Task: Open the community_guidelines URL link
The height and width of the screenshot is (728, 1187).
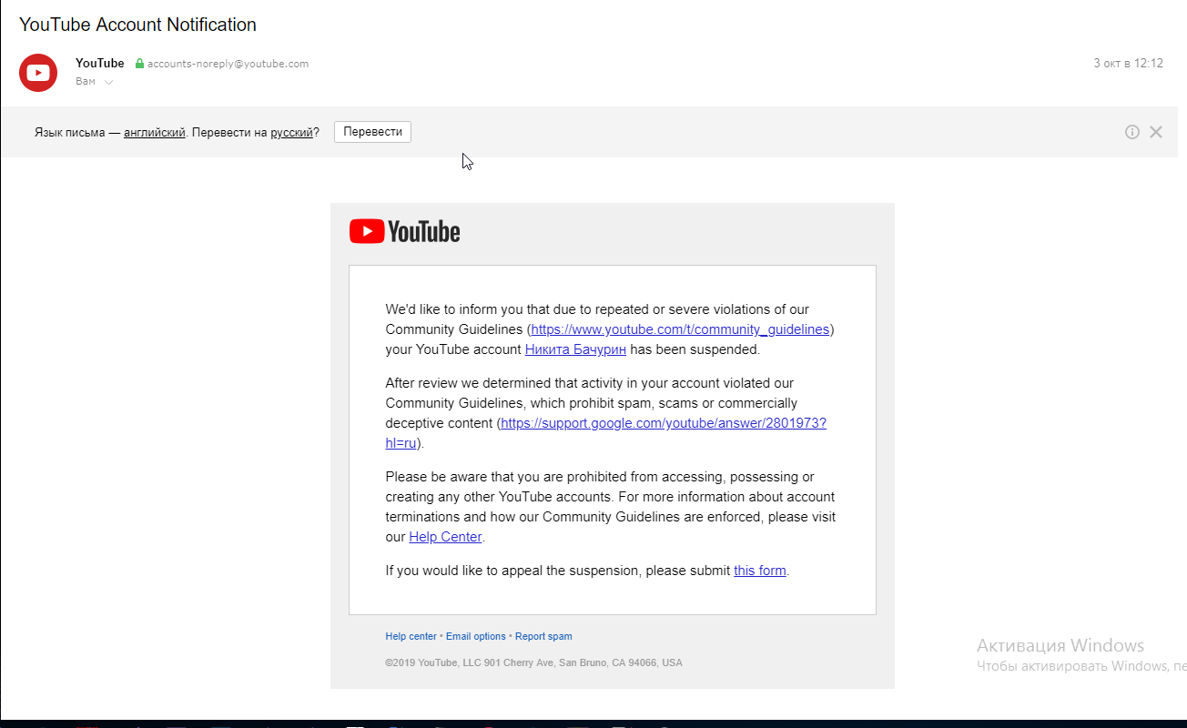Action: (680, 329)
